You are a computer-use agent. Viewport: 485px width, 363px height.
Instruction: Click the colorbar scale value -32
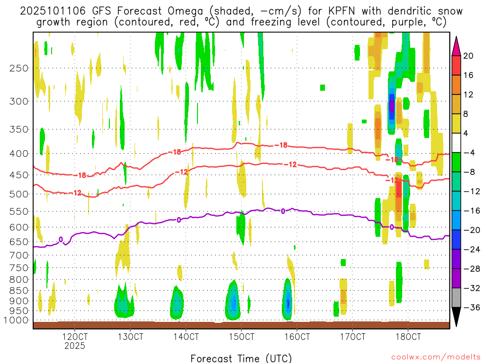[x=472, y=288]
